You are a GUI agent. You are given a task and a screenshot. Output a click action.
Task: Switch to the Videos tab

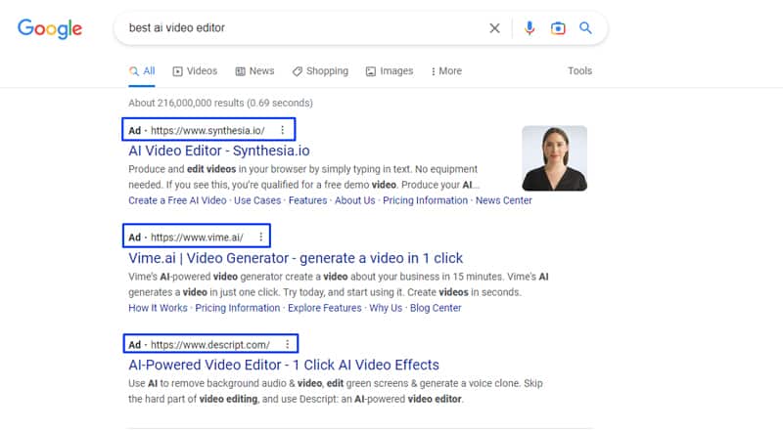click(195, 71)
